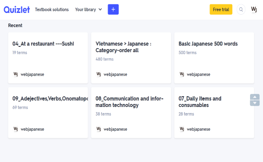Click WJ avatar on Basic Japanese 500 card

[182, 74]
